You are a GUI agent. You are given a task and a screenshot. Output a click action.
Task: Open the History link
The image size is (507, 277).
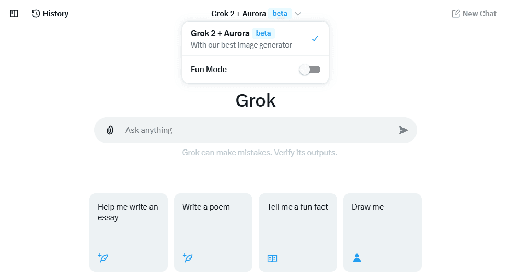[55, 14]
